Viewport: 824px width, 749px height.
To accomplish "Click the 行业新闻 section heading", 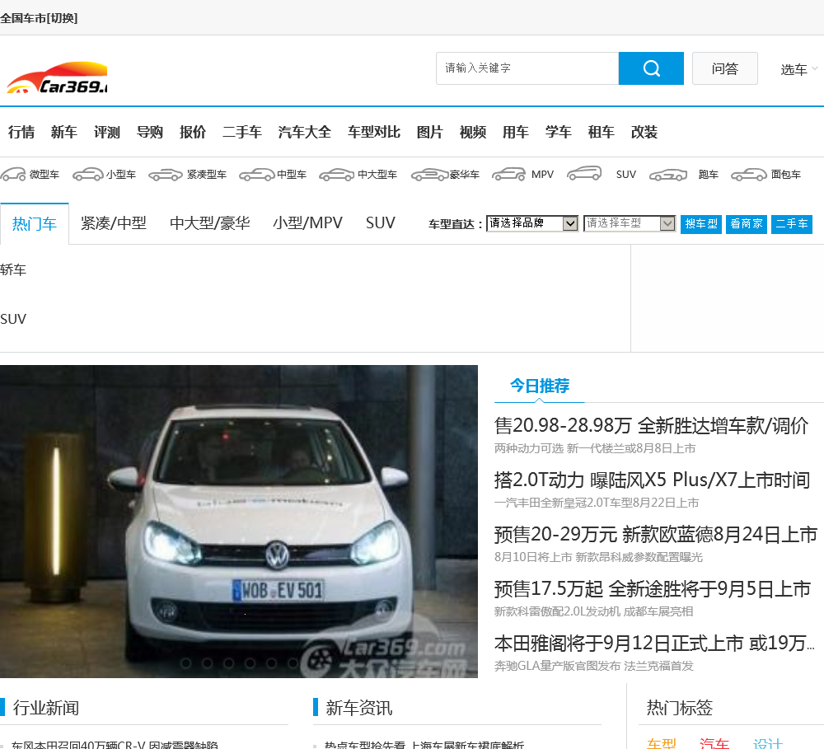I will pos(45,708).
